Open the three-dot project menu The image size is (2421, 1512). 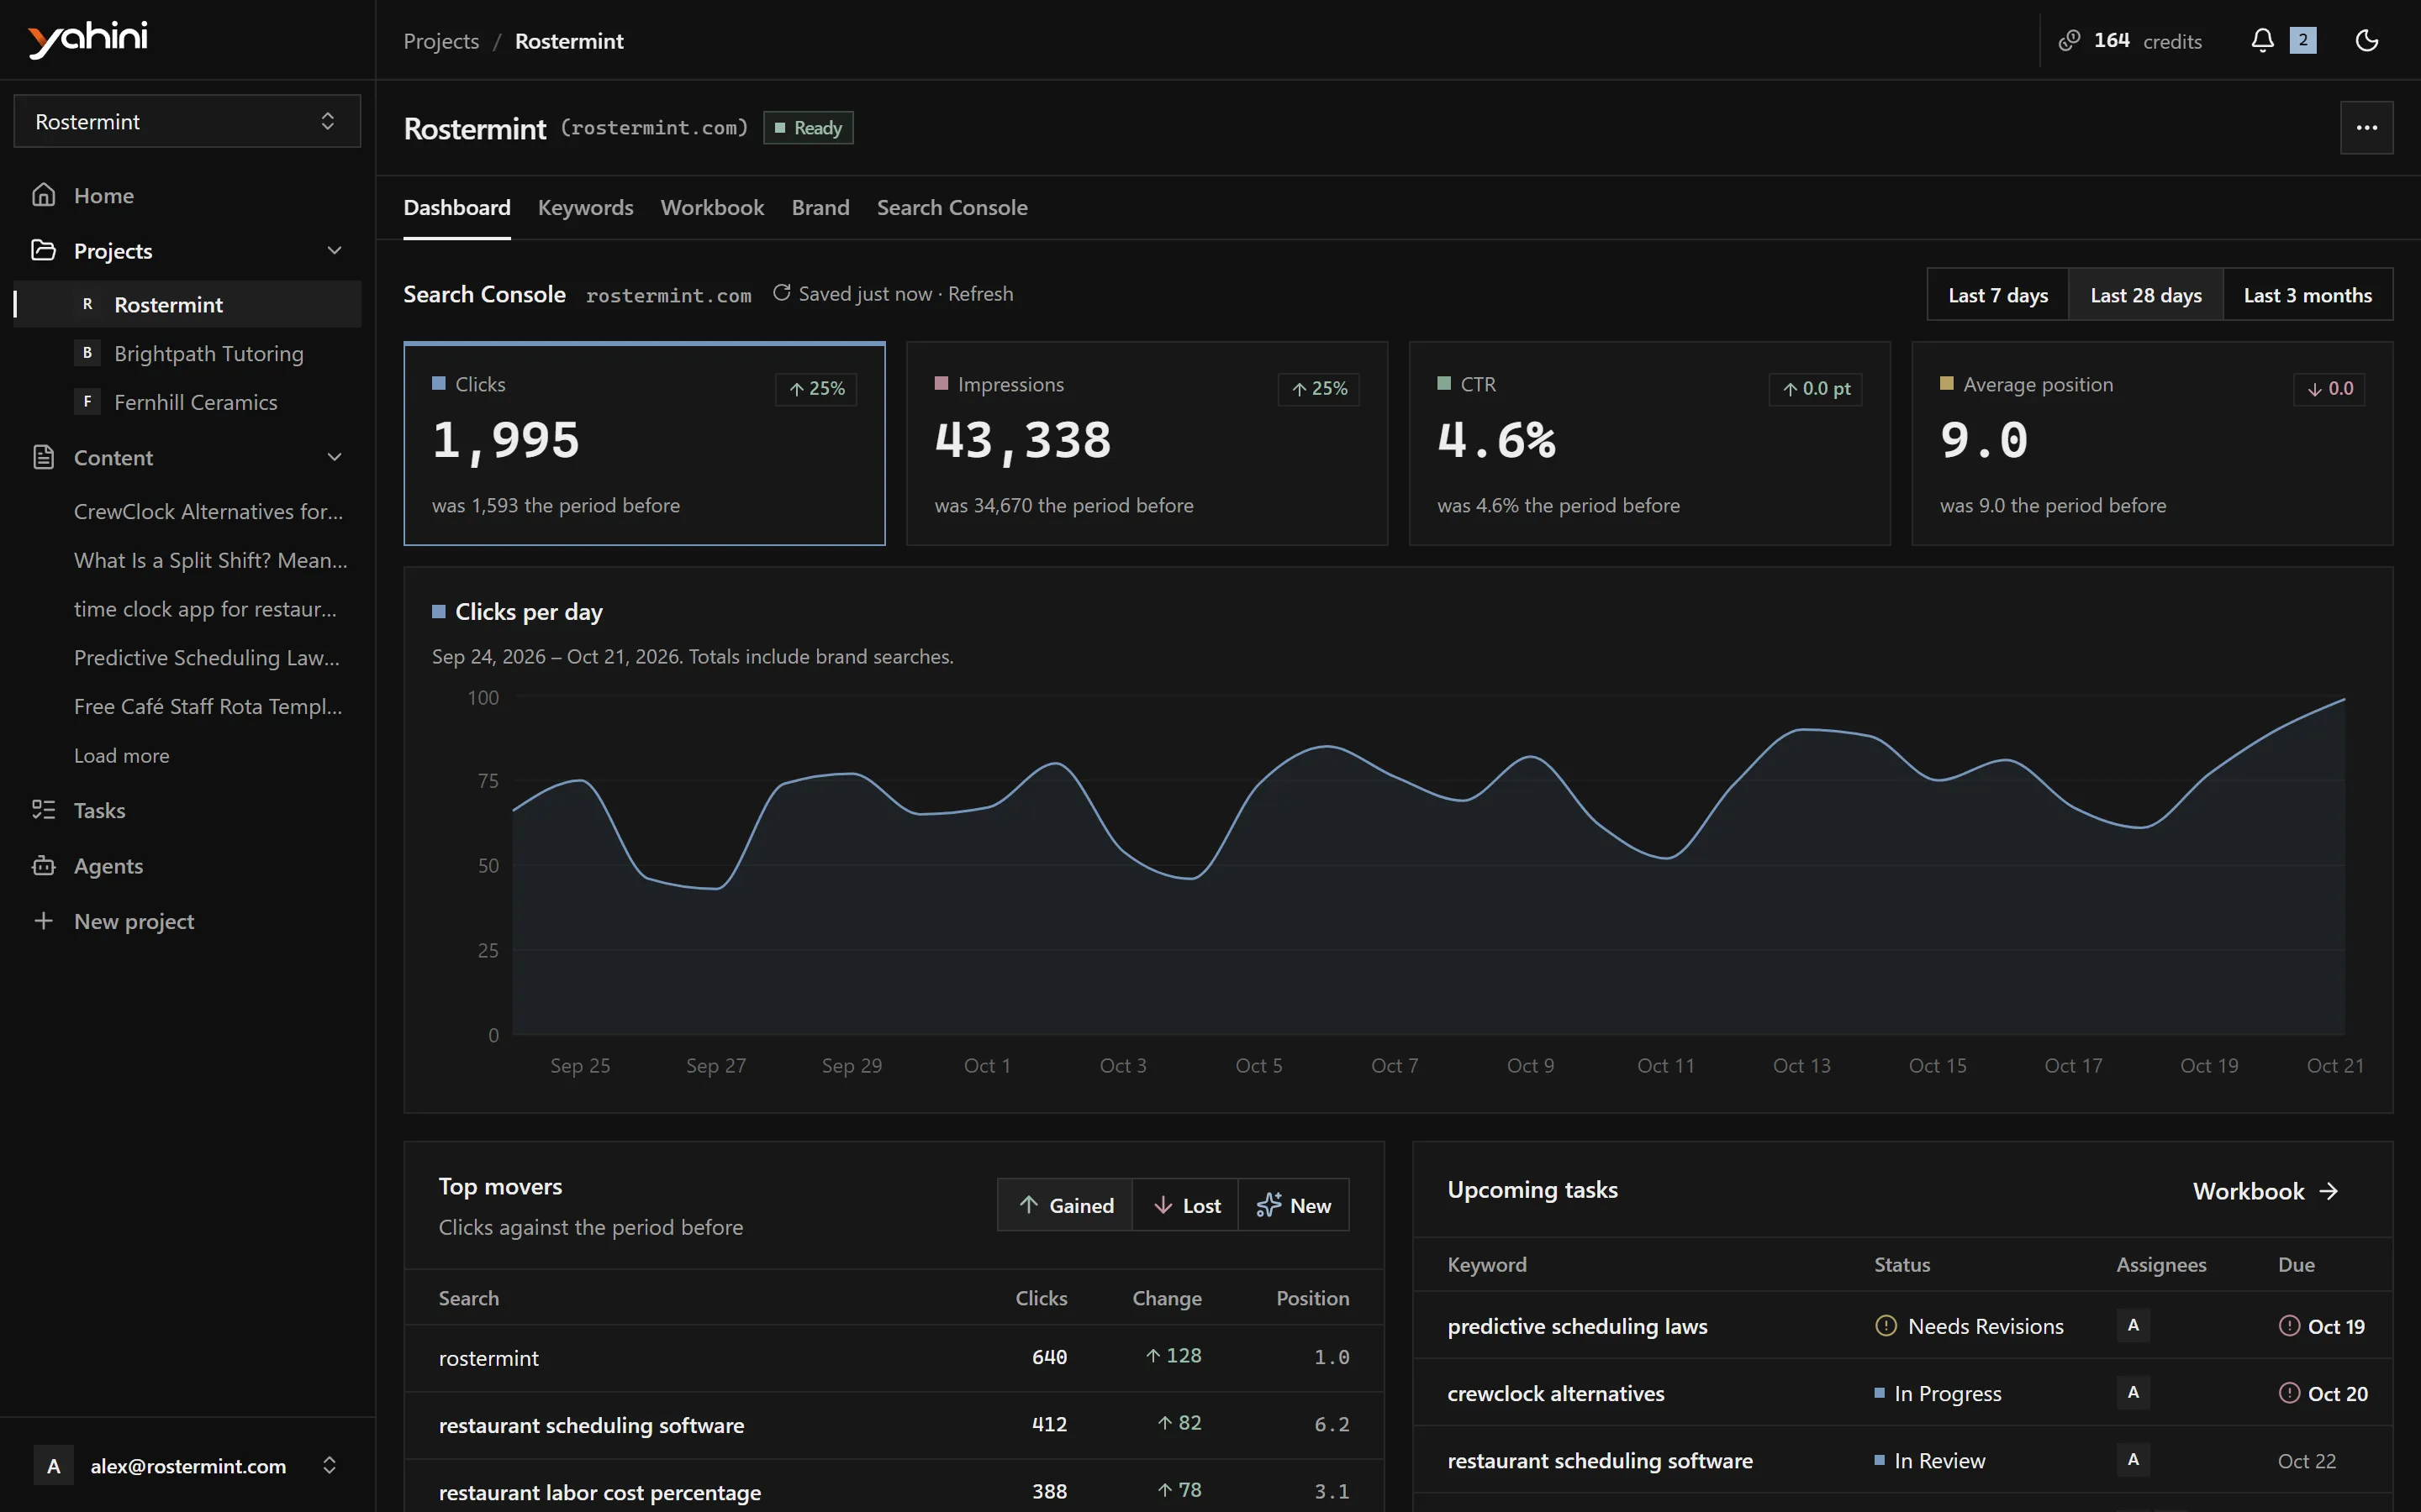pos(2366,128)
